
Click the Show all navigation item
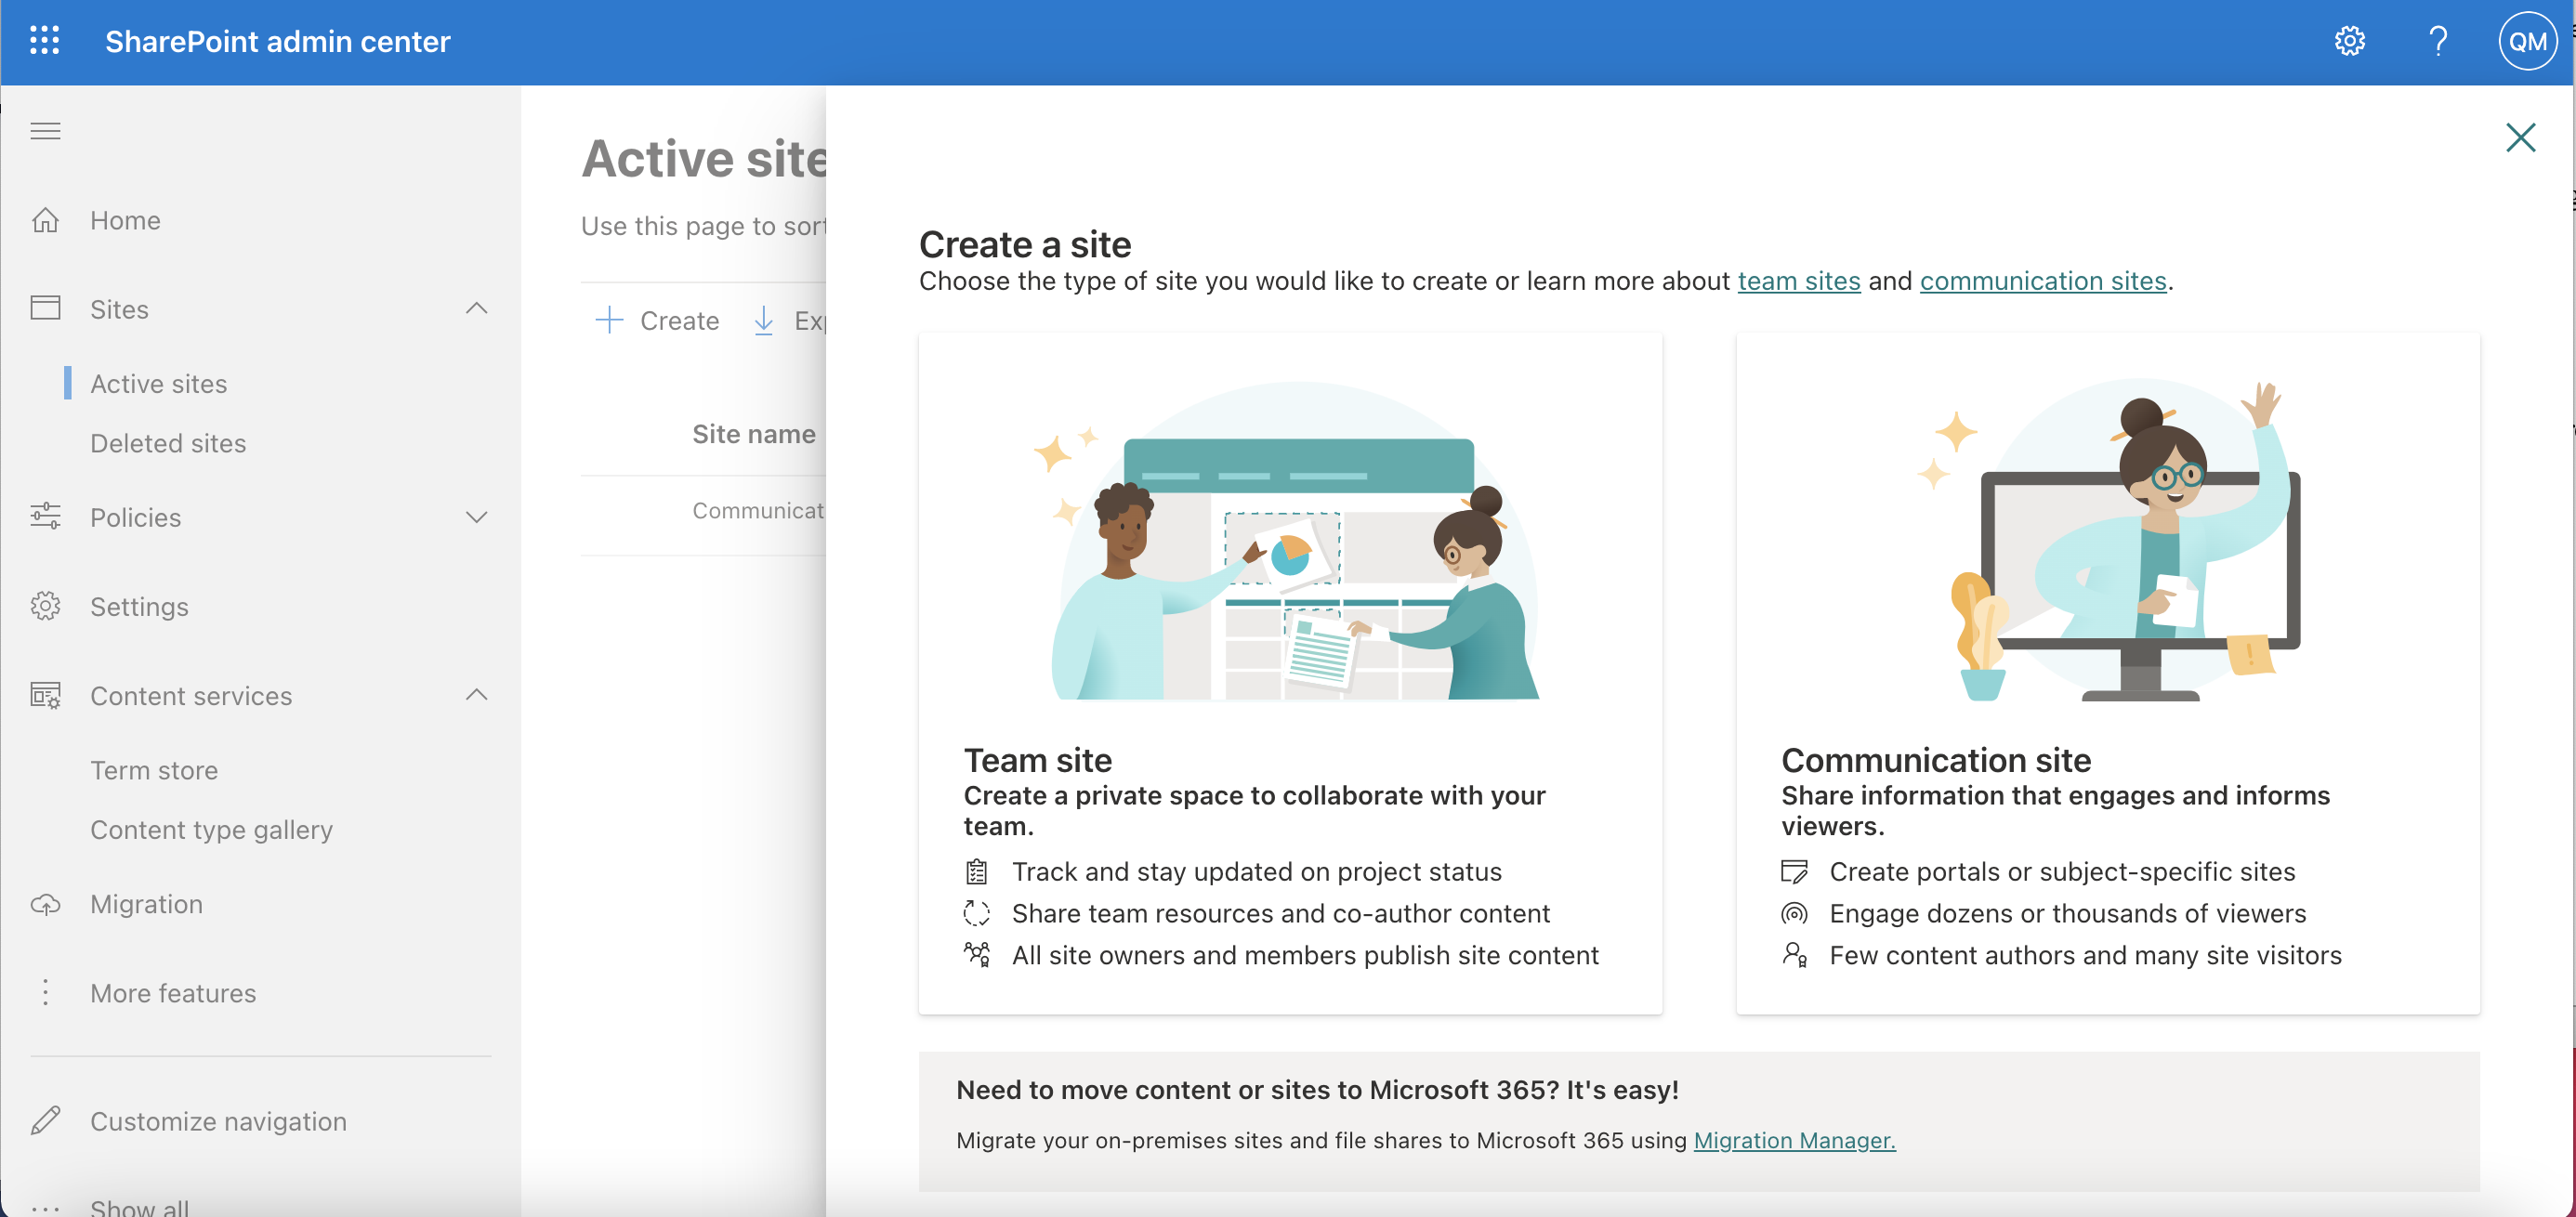141,1207
